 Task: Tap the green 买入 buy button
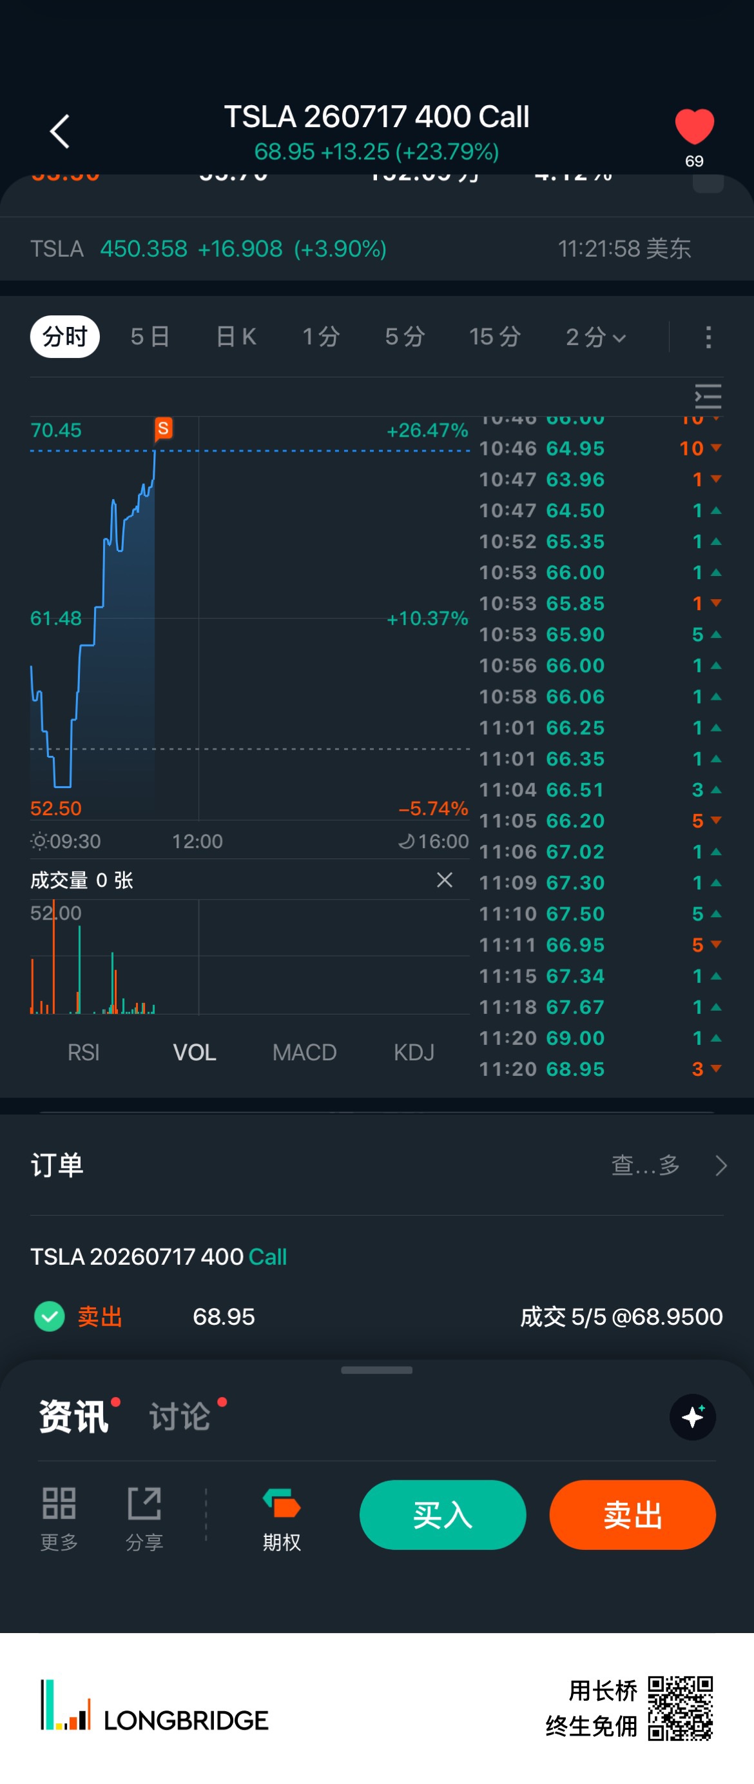point(443,1514)
